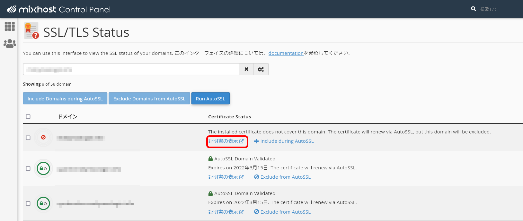Check the second domain row checkbox
The width and height of the screenshot is (523, 221).
click(x=28, y=168)
